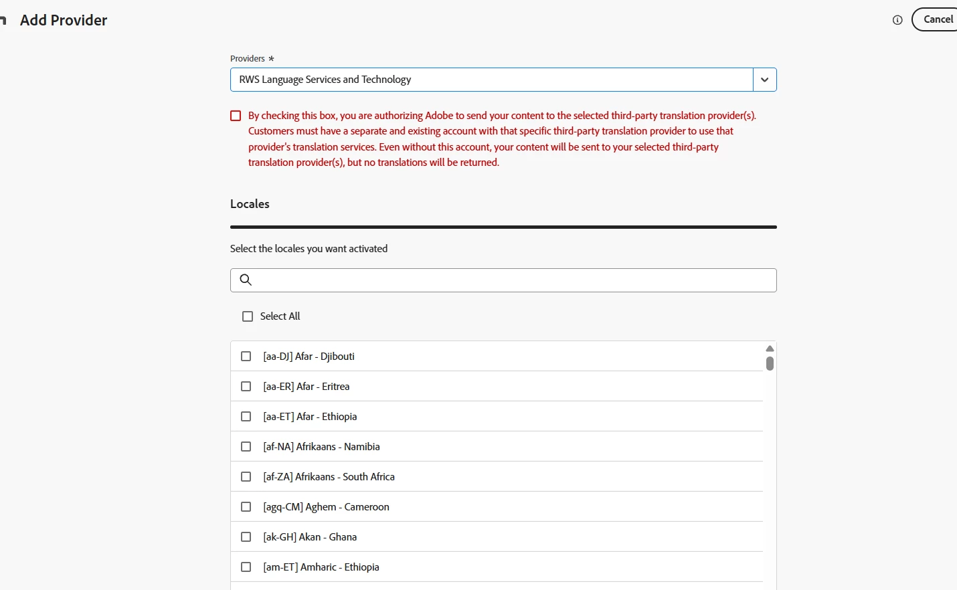Image resolution: width=957 pixels, height=590 pixels.
Task: Click the Cancel button
Action: click(x=937, y=19)
